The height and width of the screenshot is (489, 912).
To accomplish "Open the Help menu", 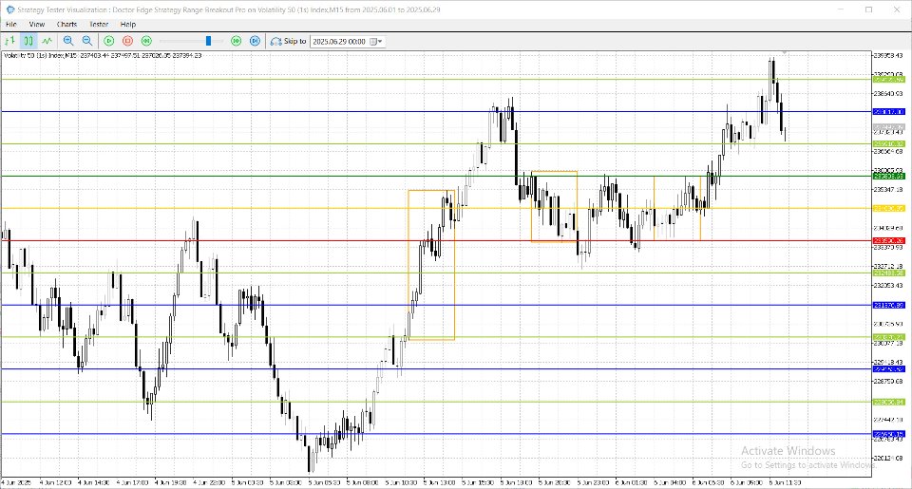I will pos(128,25).
